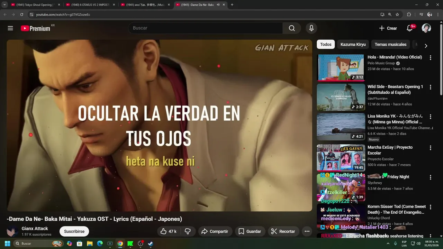The height and width of the screenshot is (249, 443).
Task: Click the Guardar save button
Action: coord(250,231)
